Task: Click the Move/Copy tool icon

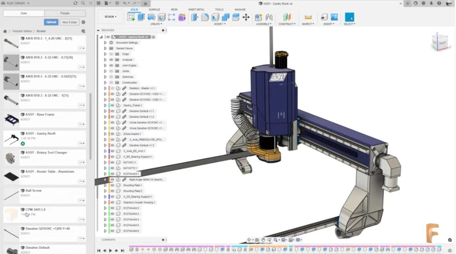Action: click(246, 17)
